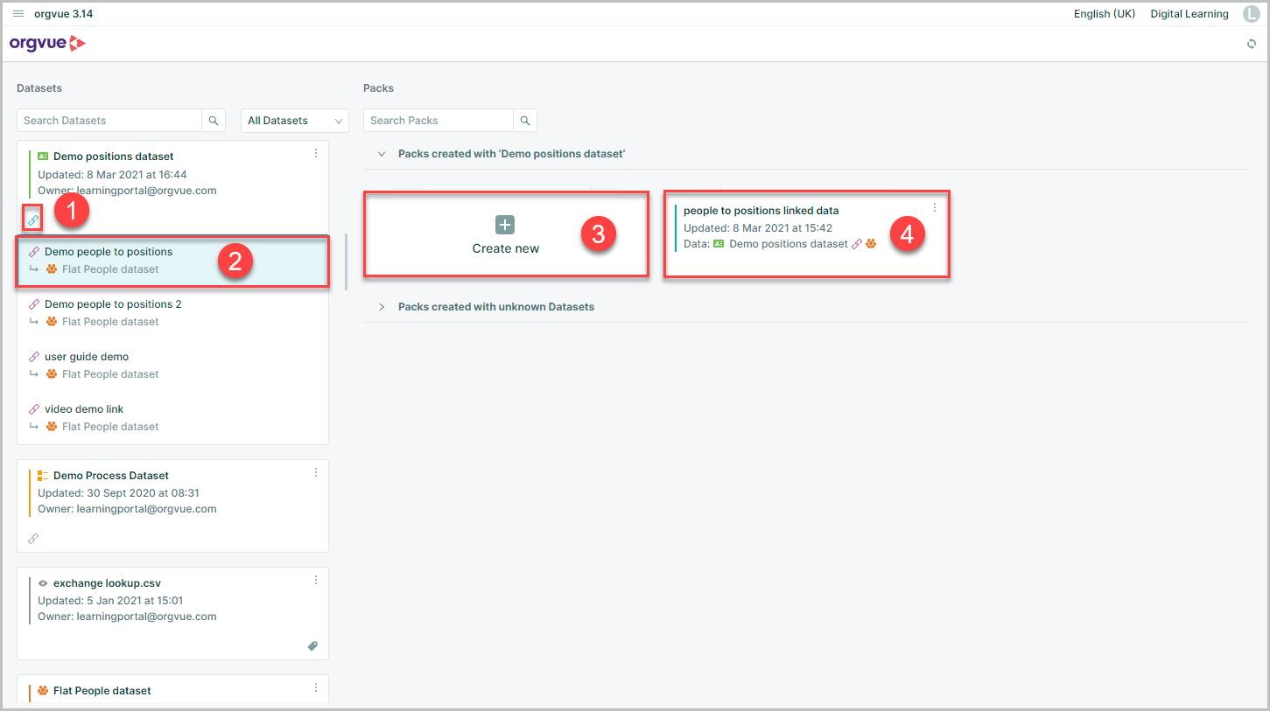Click the Create new pack button
Image resolution: width=1270 pixels, height=711 pixels.
pos(506,235)
